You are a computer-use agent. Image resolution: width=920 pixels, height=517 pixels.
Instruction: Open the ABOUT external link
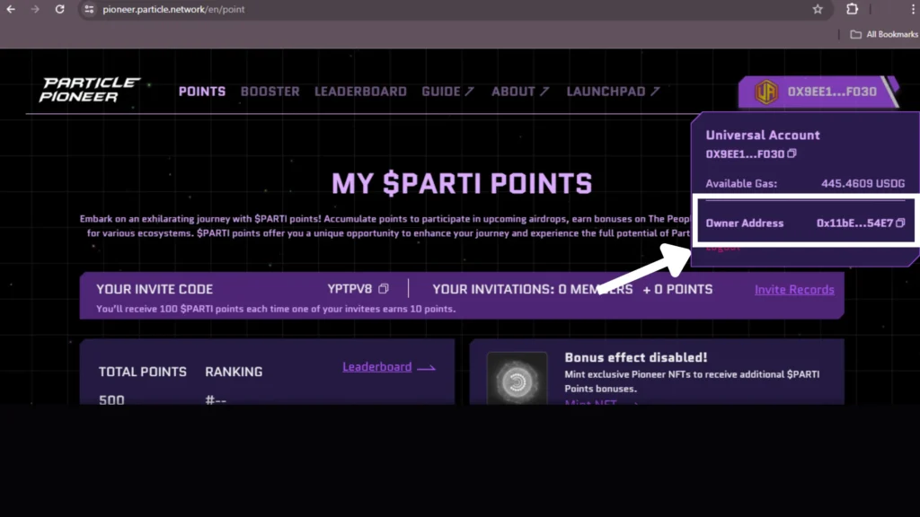pyautogui.click(x=520, y=92)
